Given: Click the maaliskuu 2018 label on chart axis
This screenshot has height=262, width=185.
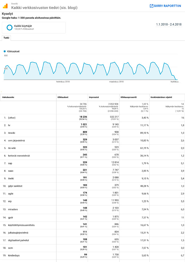Looking at the screenshot, I should (x=116, y=82).
